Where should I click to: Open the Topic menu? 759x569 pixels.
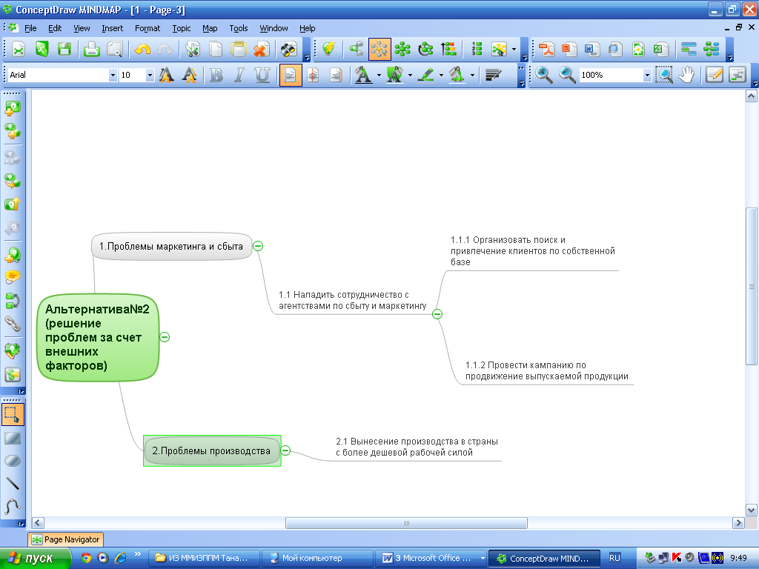[182, 29]
